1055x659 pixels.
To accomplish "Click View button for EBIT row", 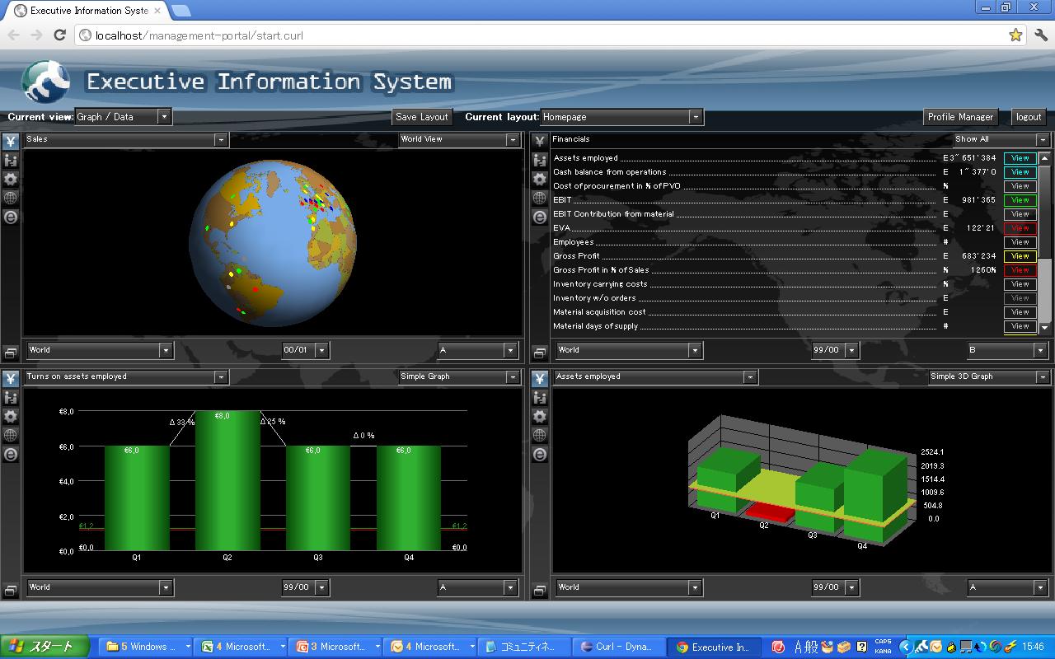I will [1020, 200].
